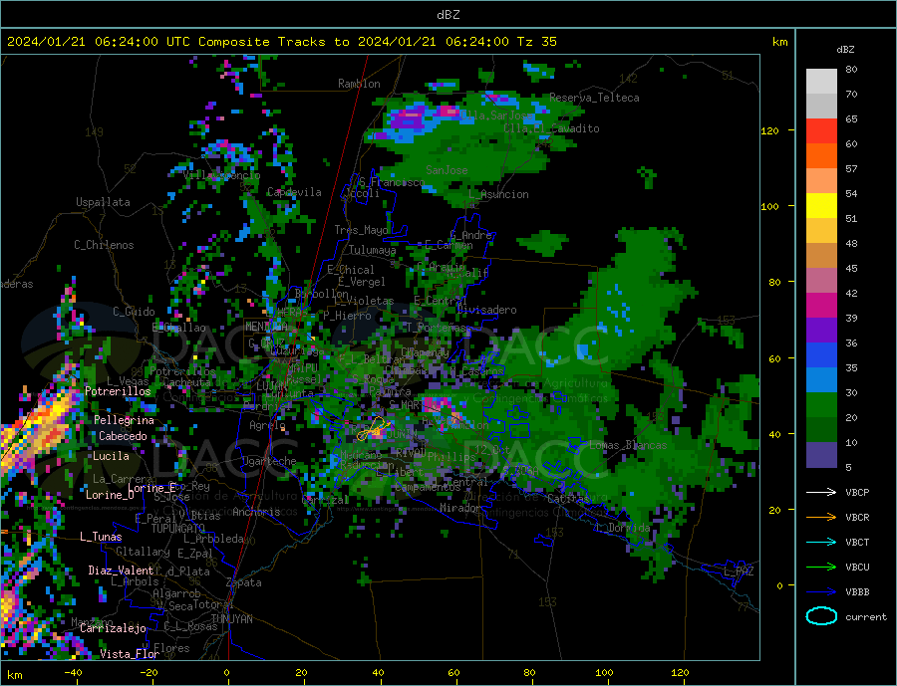Click the dBZ title at top
The width and height of the screenshot is (897, 686).
448,15
